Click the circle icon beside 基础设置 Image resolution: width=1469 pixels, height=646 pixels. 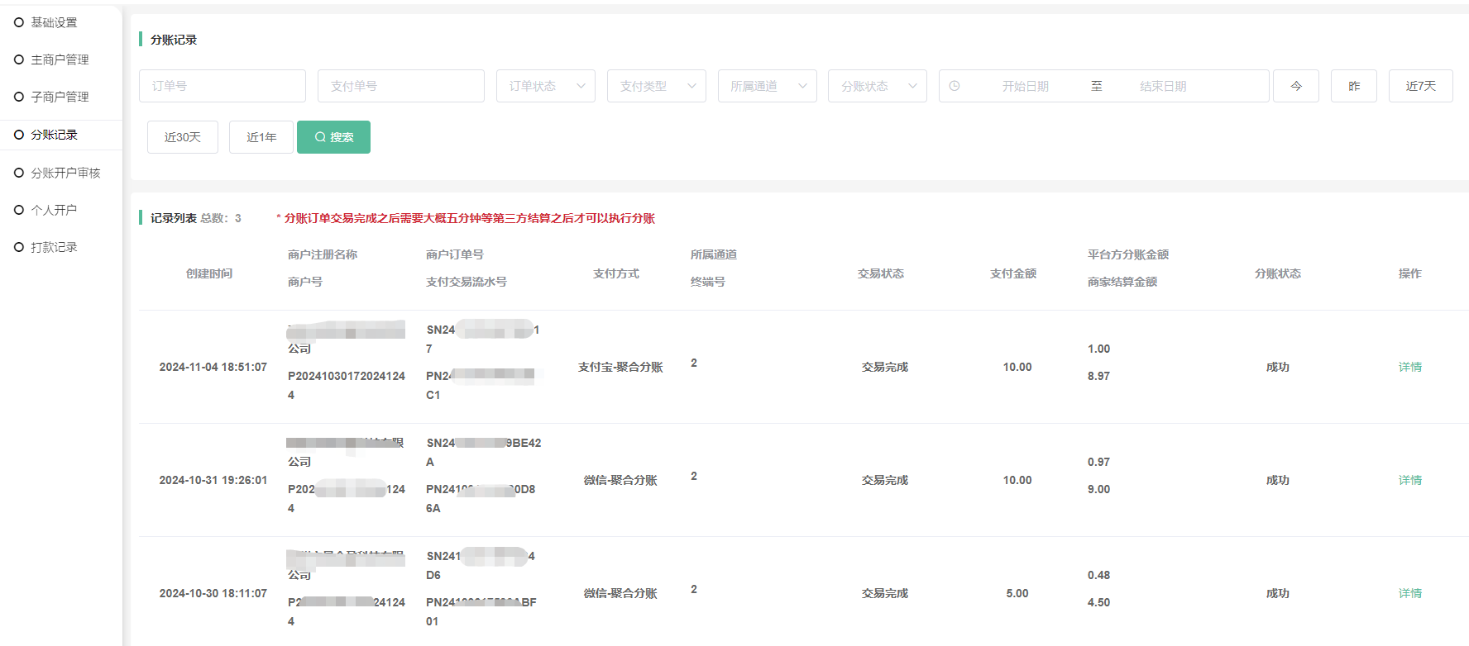tap(19, 22)
